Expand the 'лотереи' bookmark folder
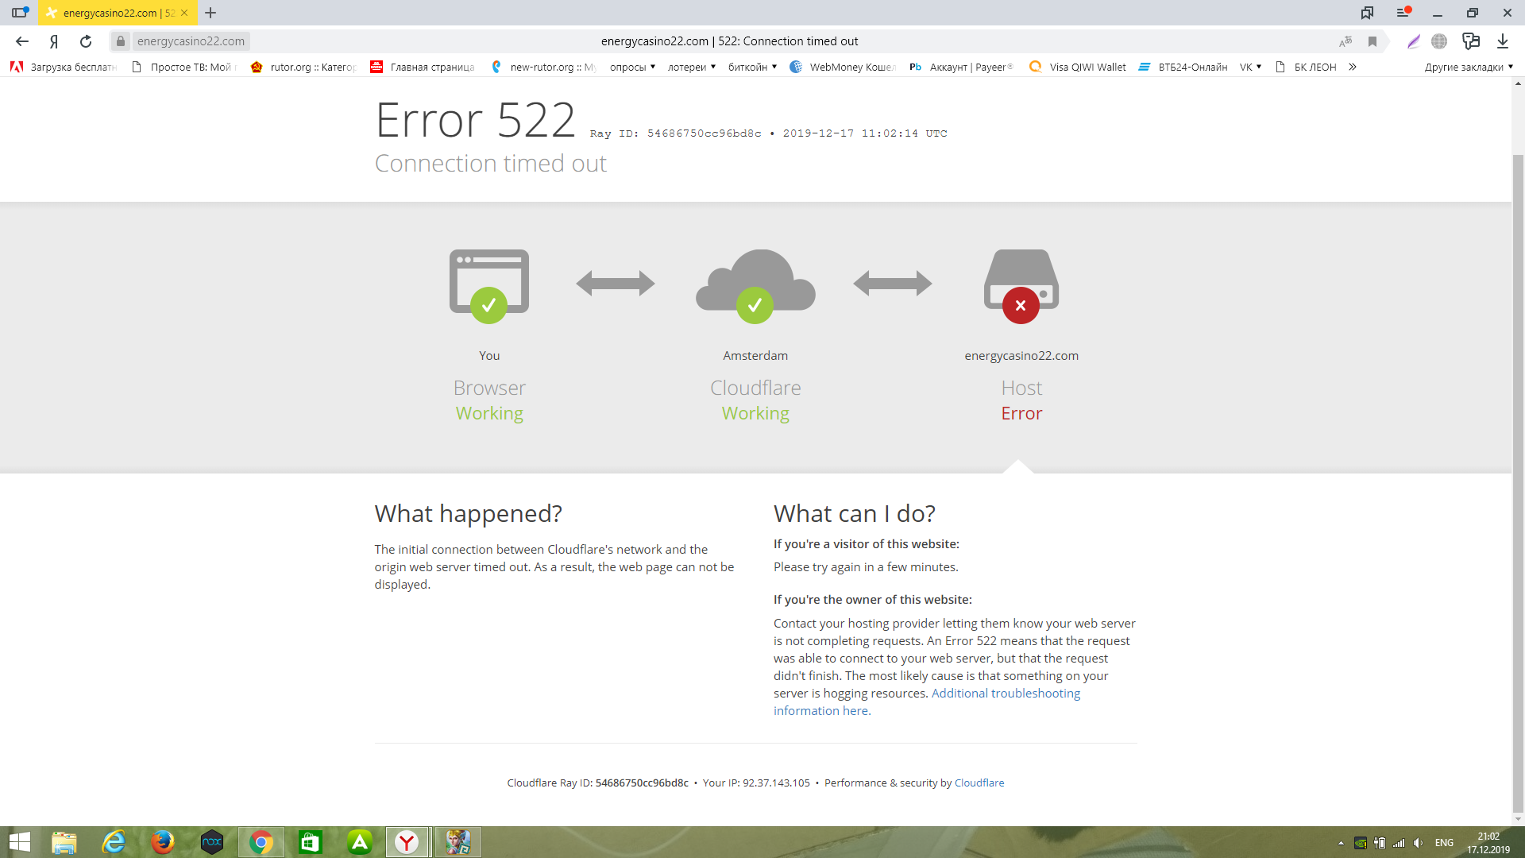This screenshot has height=858, width=1525. [x=691, y=68]
